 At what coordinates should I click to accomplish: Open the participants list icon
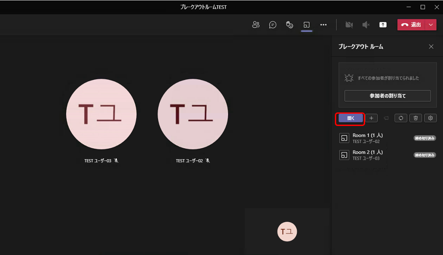256,25
